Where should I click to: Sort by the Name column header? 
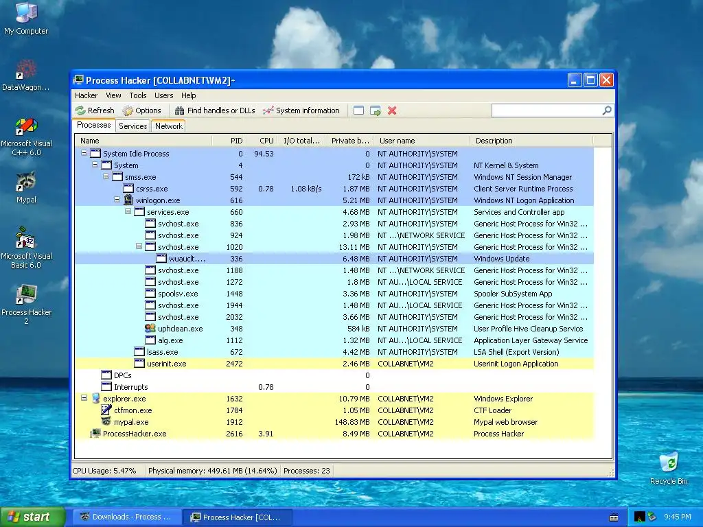click(x=143, y=141)
